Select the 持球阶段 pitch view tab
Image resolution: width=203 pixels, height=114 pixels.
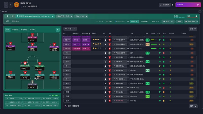click(x=15, y=30)
